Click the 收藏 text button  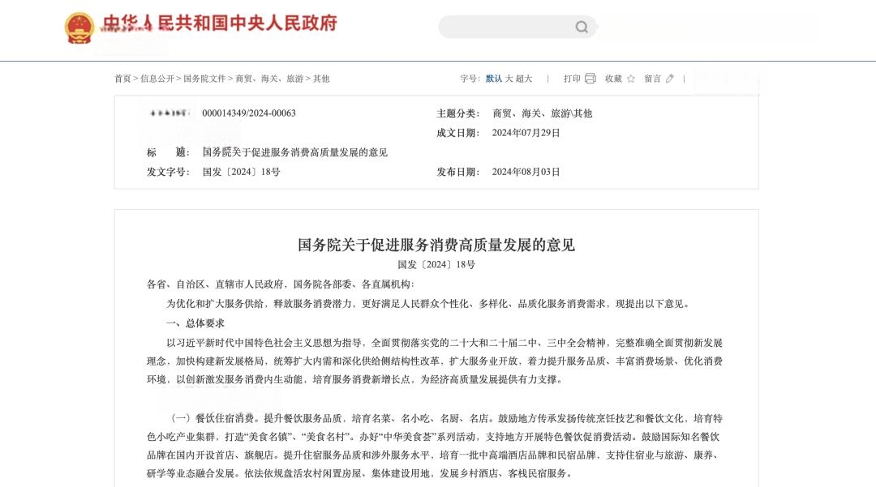point(613,79)
